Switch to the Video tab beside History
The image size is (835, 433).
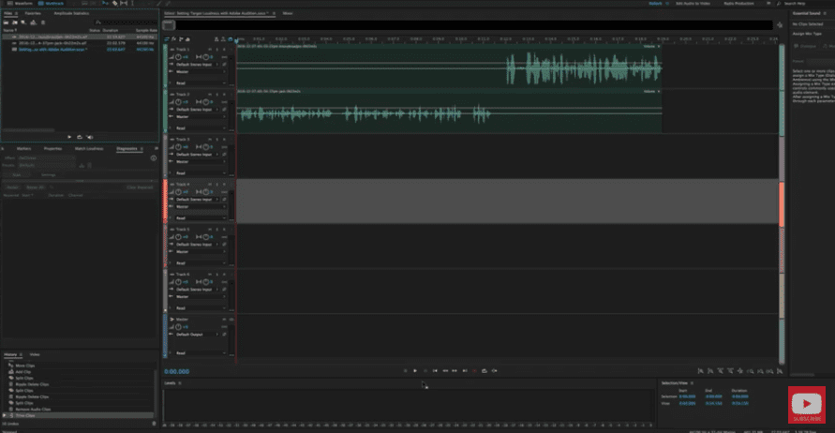click(35, 354)
